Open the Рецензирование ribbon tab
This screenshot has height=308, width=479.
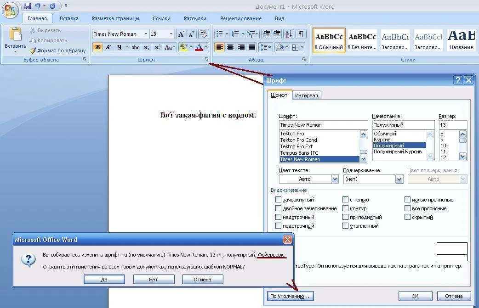click(241, 18)
